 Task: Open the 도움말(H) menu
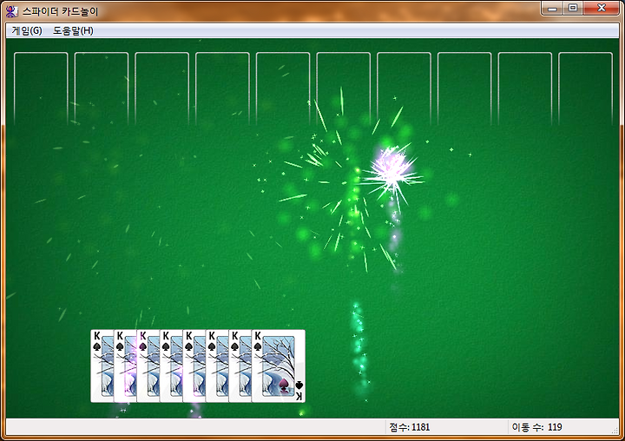73,30
